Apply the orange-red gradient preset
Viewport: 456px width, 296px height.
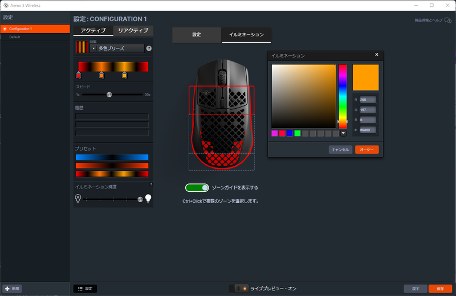click(112, 166)
